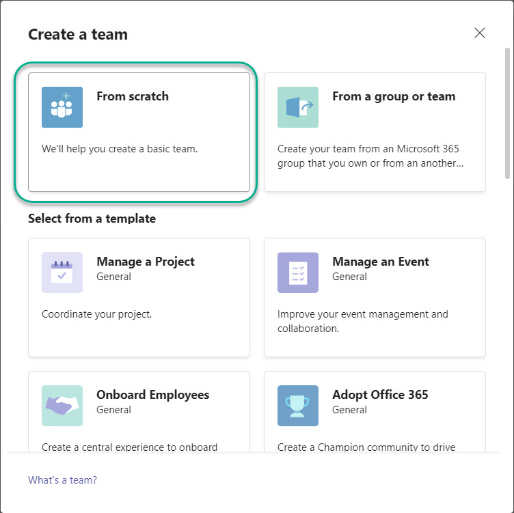Click 'We'll help you create a basic team' description
This screenshot has height=513, width=514.
click(x=120, y=149)
